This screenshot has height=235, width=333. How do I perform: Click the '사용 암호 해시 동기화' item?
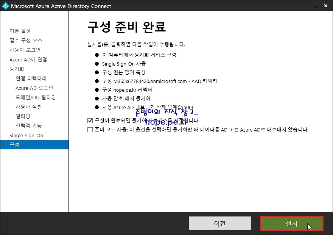[x=126, y=99]
